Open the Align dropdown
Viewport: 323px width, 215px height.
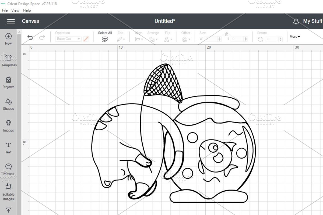click(139, 39)
